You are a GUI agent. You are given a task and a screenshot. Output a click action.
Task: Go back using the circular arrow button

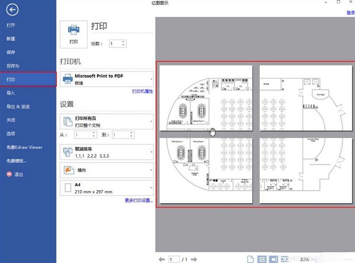coord(12,9)
